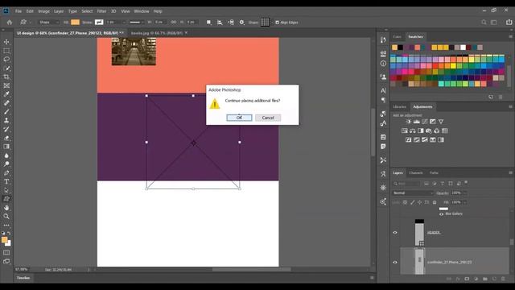Select the Horizontal Type tool
This screenshot has height=290, width=515.
(6, 181)
